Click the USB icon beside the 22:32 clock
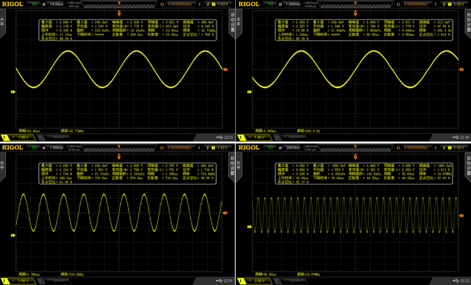The width and height of the screenshot is (471, 285). pyautogui.click(x=456, y=281)
